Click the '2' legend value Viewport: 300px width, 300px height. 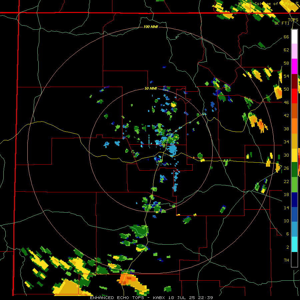[288, 247]
